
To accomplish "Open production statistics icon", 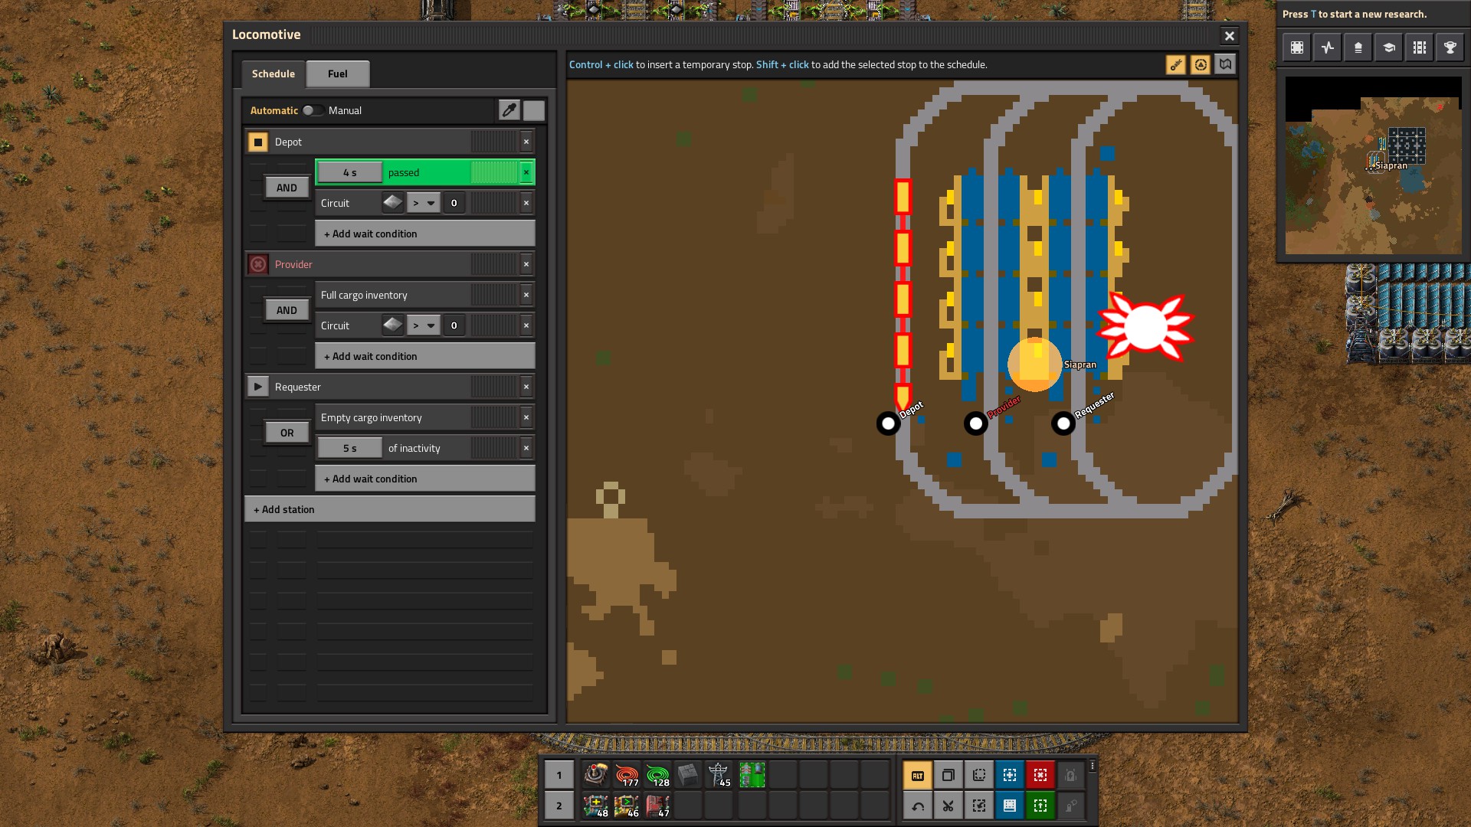I will (x=1328, y=47).
